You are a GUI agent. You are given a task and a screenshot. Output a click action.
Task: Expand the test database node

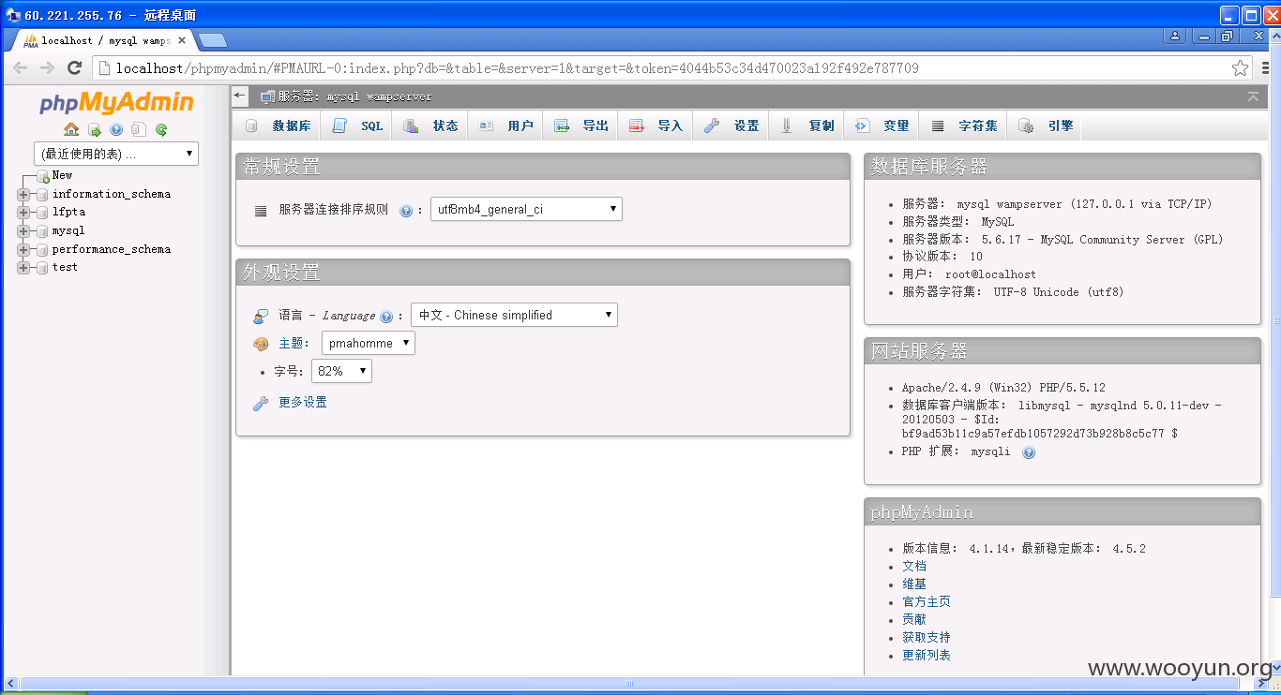[x=23, y=268]
